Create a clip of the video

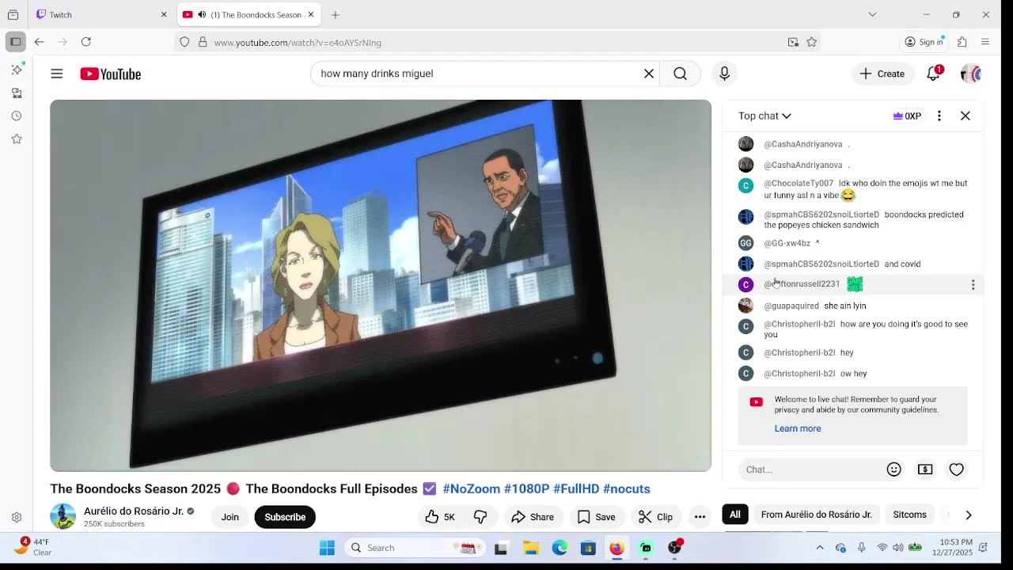pyautogui.click(x=656, y=517)
